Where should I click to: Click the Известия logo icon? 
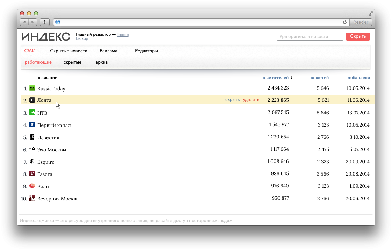[32, 137]
